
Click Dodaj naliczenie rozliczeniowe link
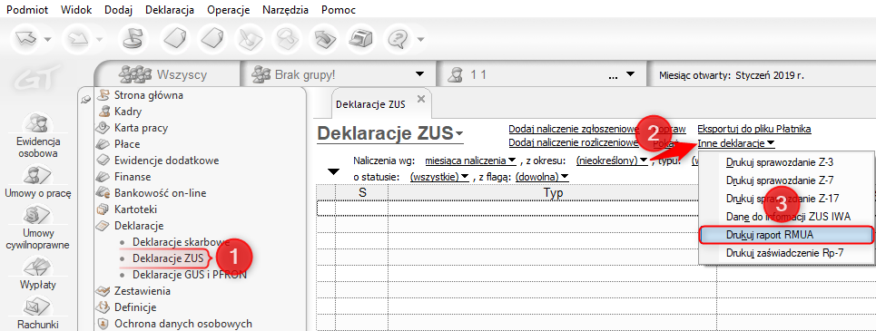point(573,142)
